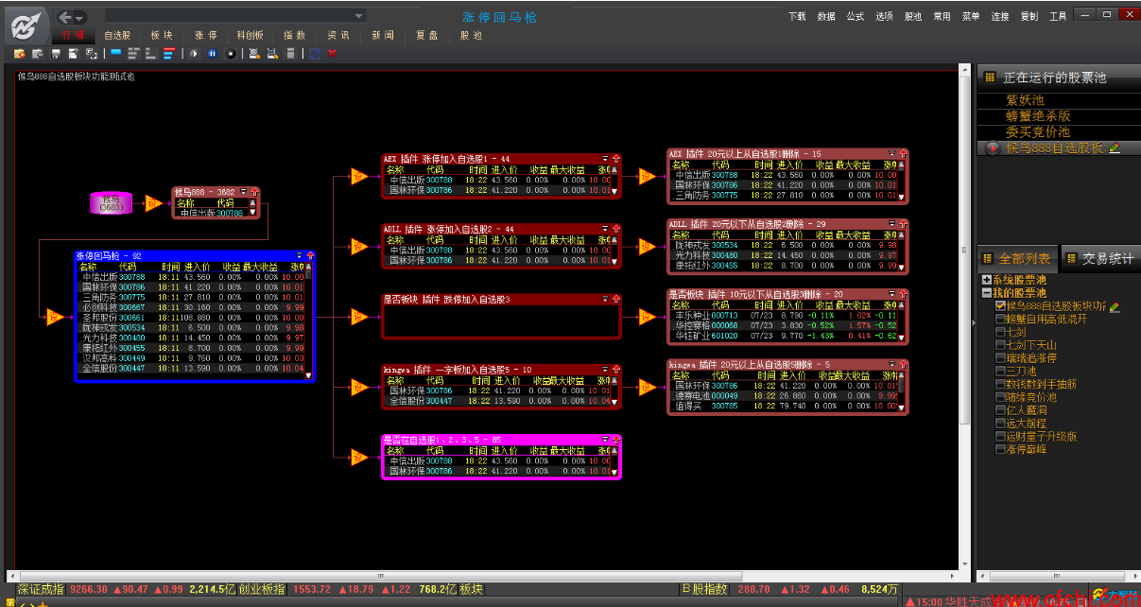The height and width of the screenshot is (607, 1141).
Task: Open the 下载 menu
Action: tap(797, 17)
